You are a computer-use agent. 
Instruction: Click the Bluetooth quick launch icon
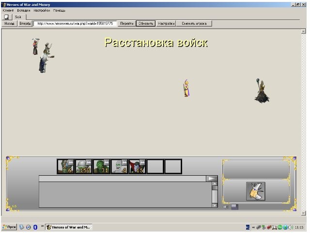pyautogui.click(x=35, y=227)
